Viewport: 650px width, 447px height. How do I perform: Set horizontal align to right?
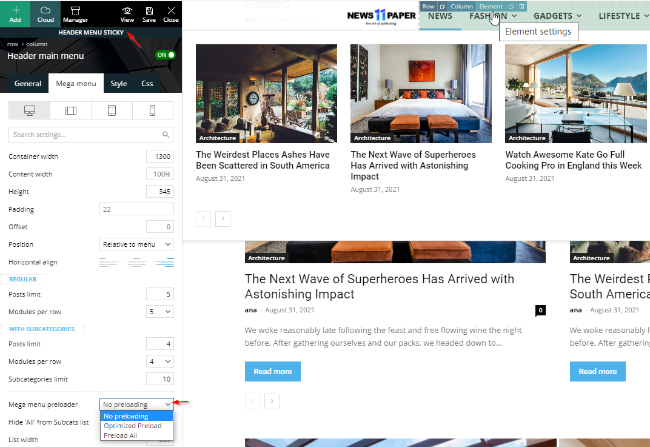[164, 262]
